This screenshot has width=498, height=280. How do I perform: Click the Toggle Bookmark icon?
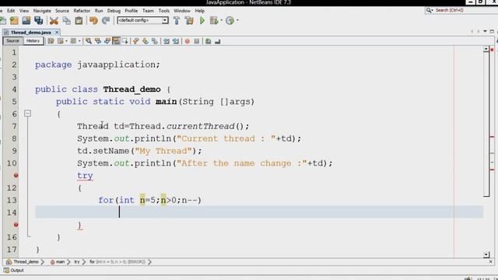[x=154, y=41]
